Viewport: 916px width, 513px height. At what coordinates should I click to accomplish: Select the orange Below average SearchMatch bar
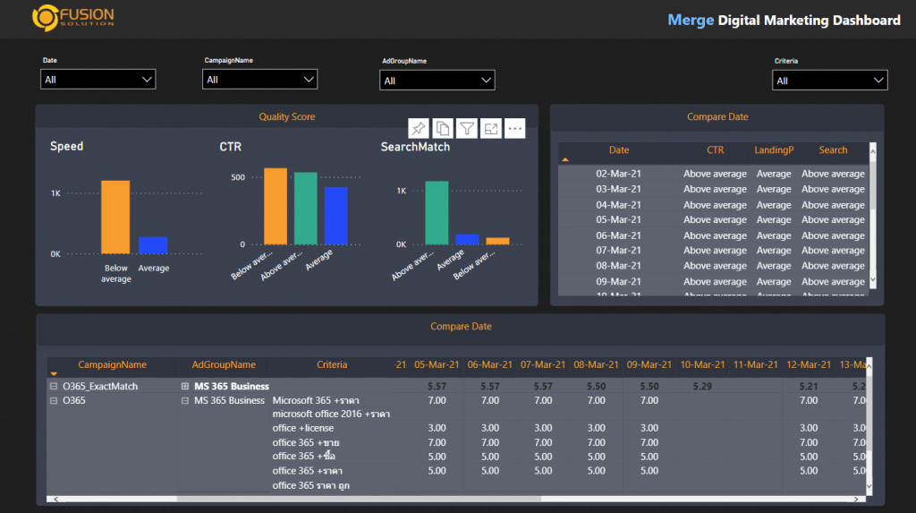pyautogui.click(x=497, y=241)
